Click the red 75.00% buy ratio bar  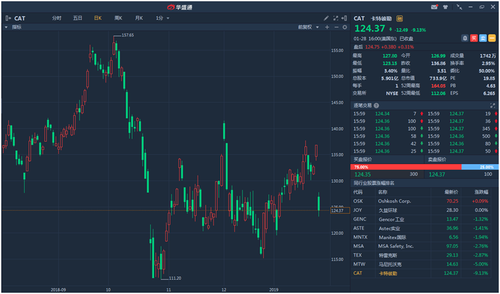coord(405,167)
